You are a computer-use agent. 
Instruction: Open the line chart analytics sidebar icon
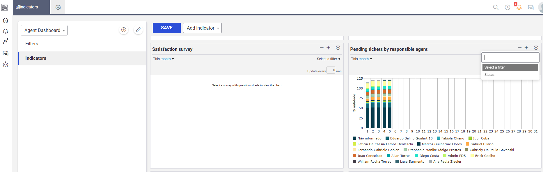pyautogui.click(x=6, y=41)
